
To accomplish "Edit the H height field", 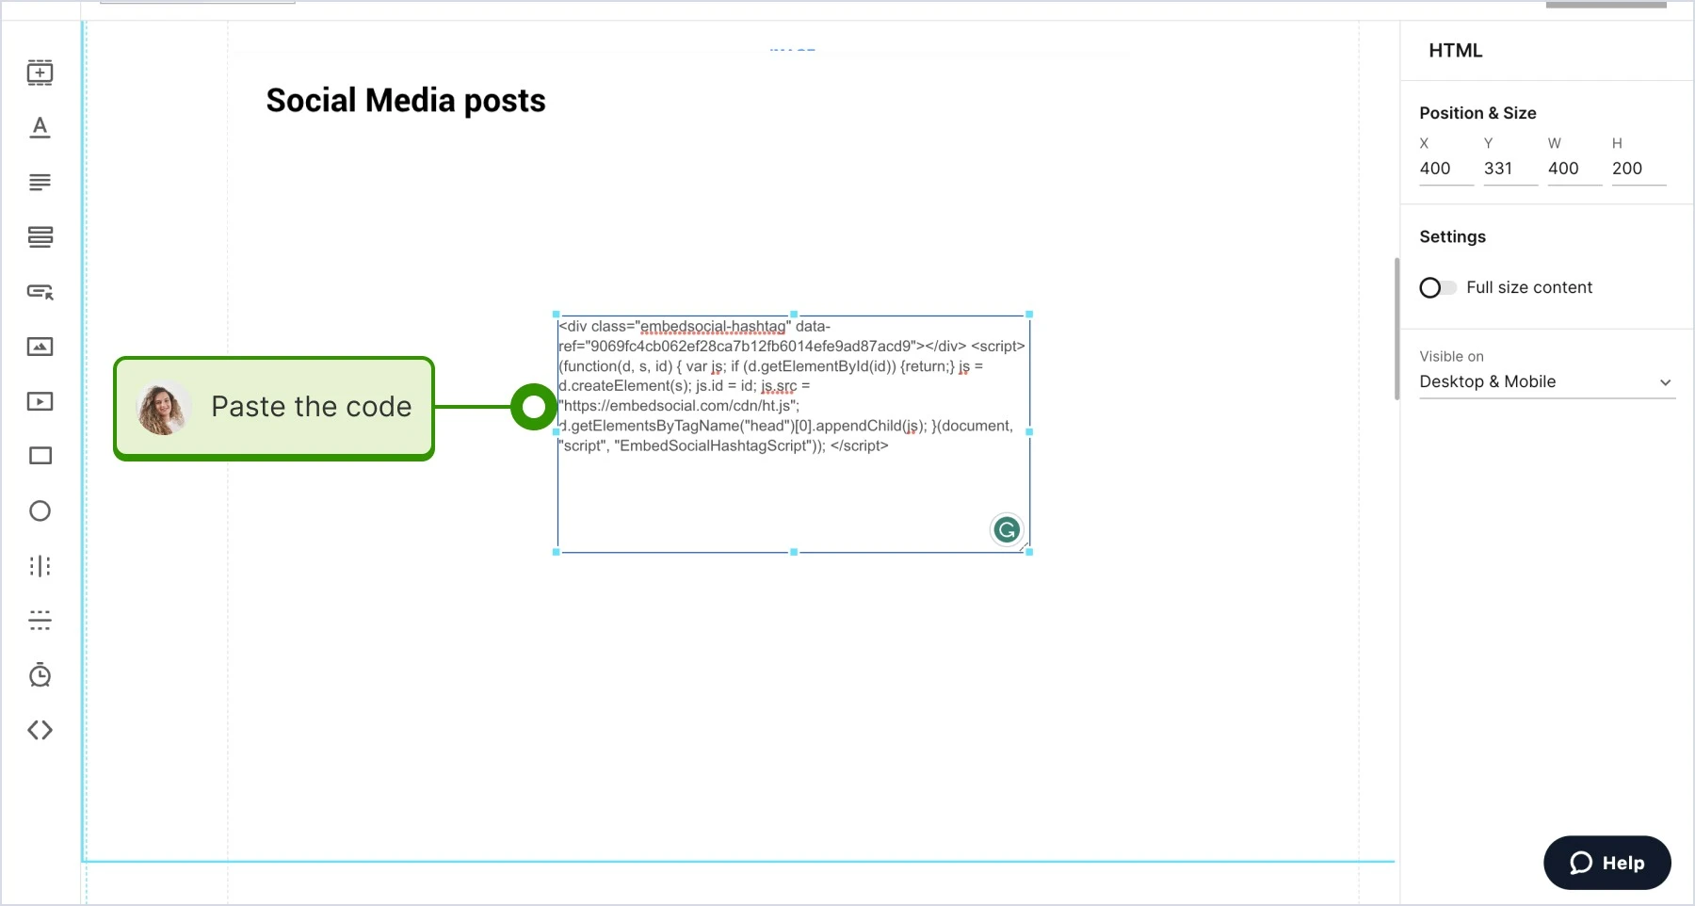I will (x=1638, y=169).
